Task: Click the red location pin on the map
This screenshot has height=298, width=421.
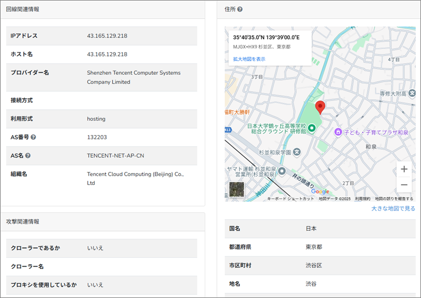Action: [320, 108]
